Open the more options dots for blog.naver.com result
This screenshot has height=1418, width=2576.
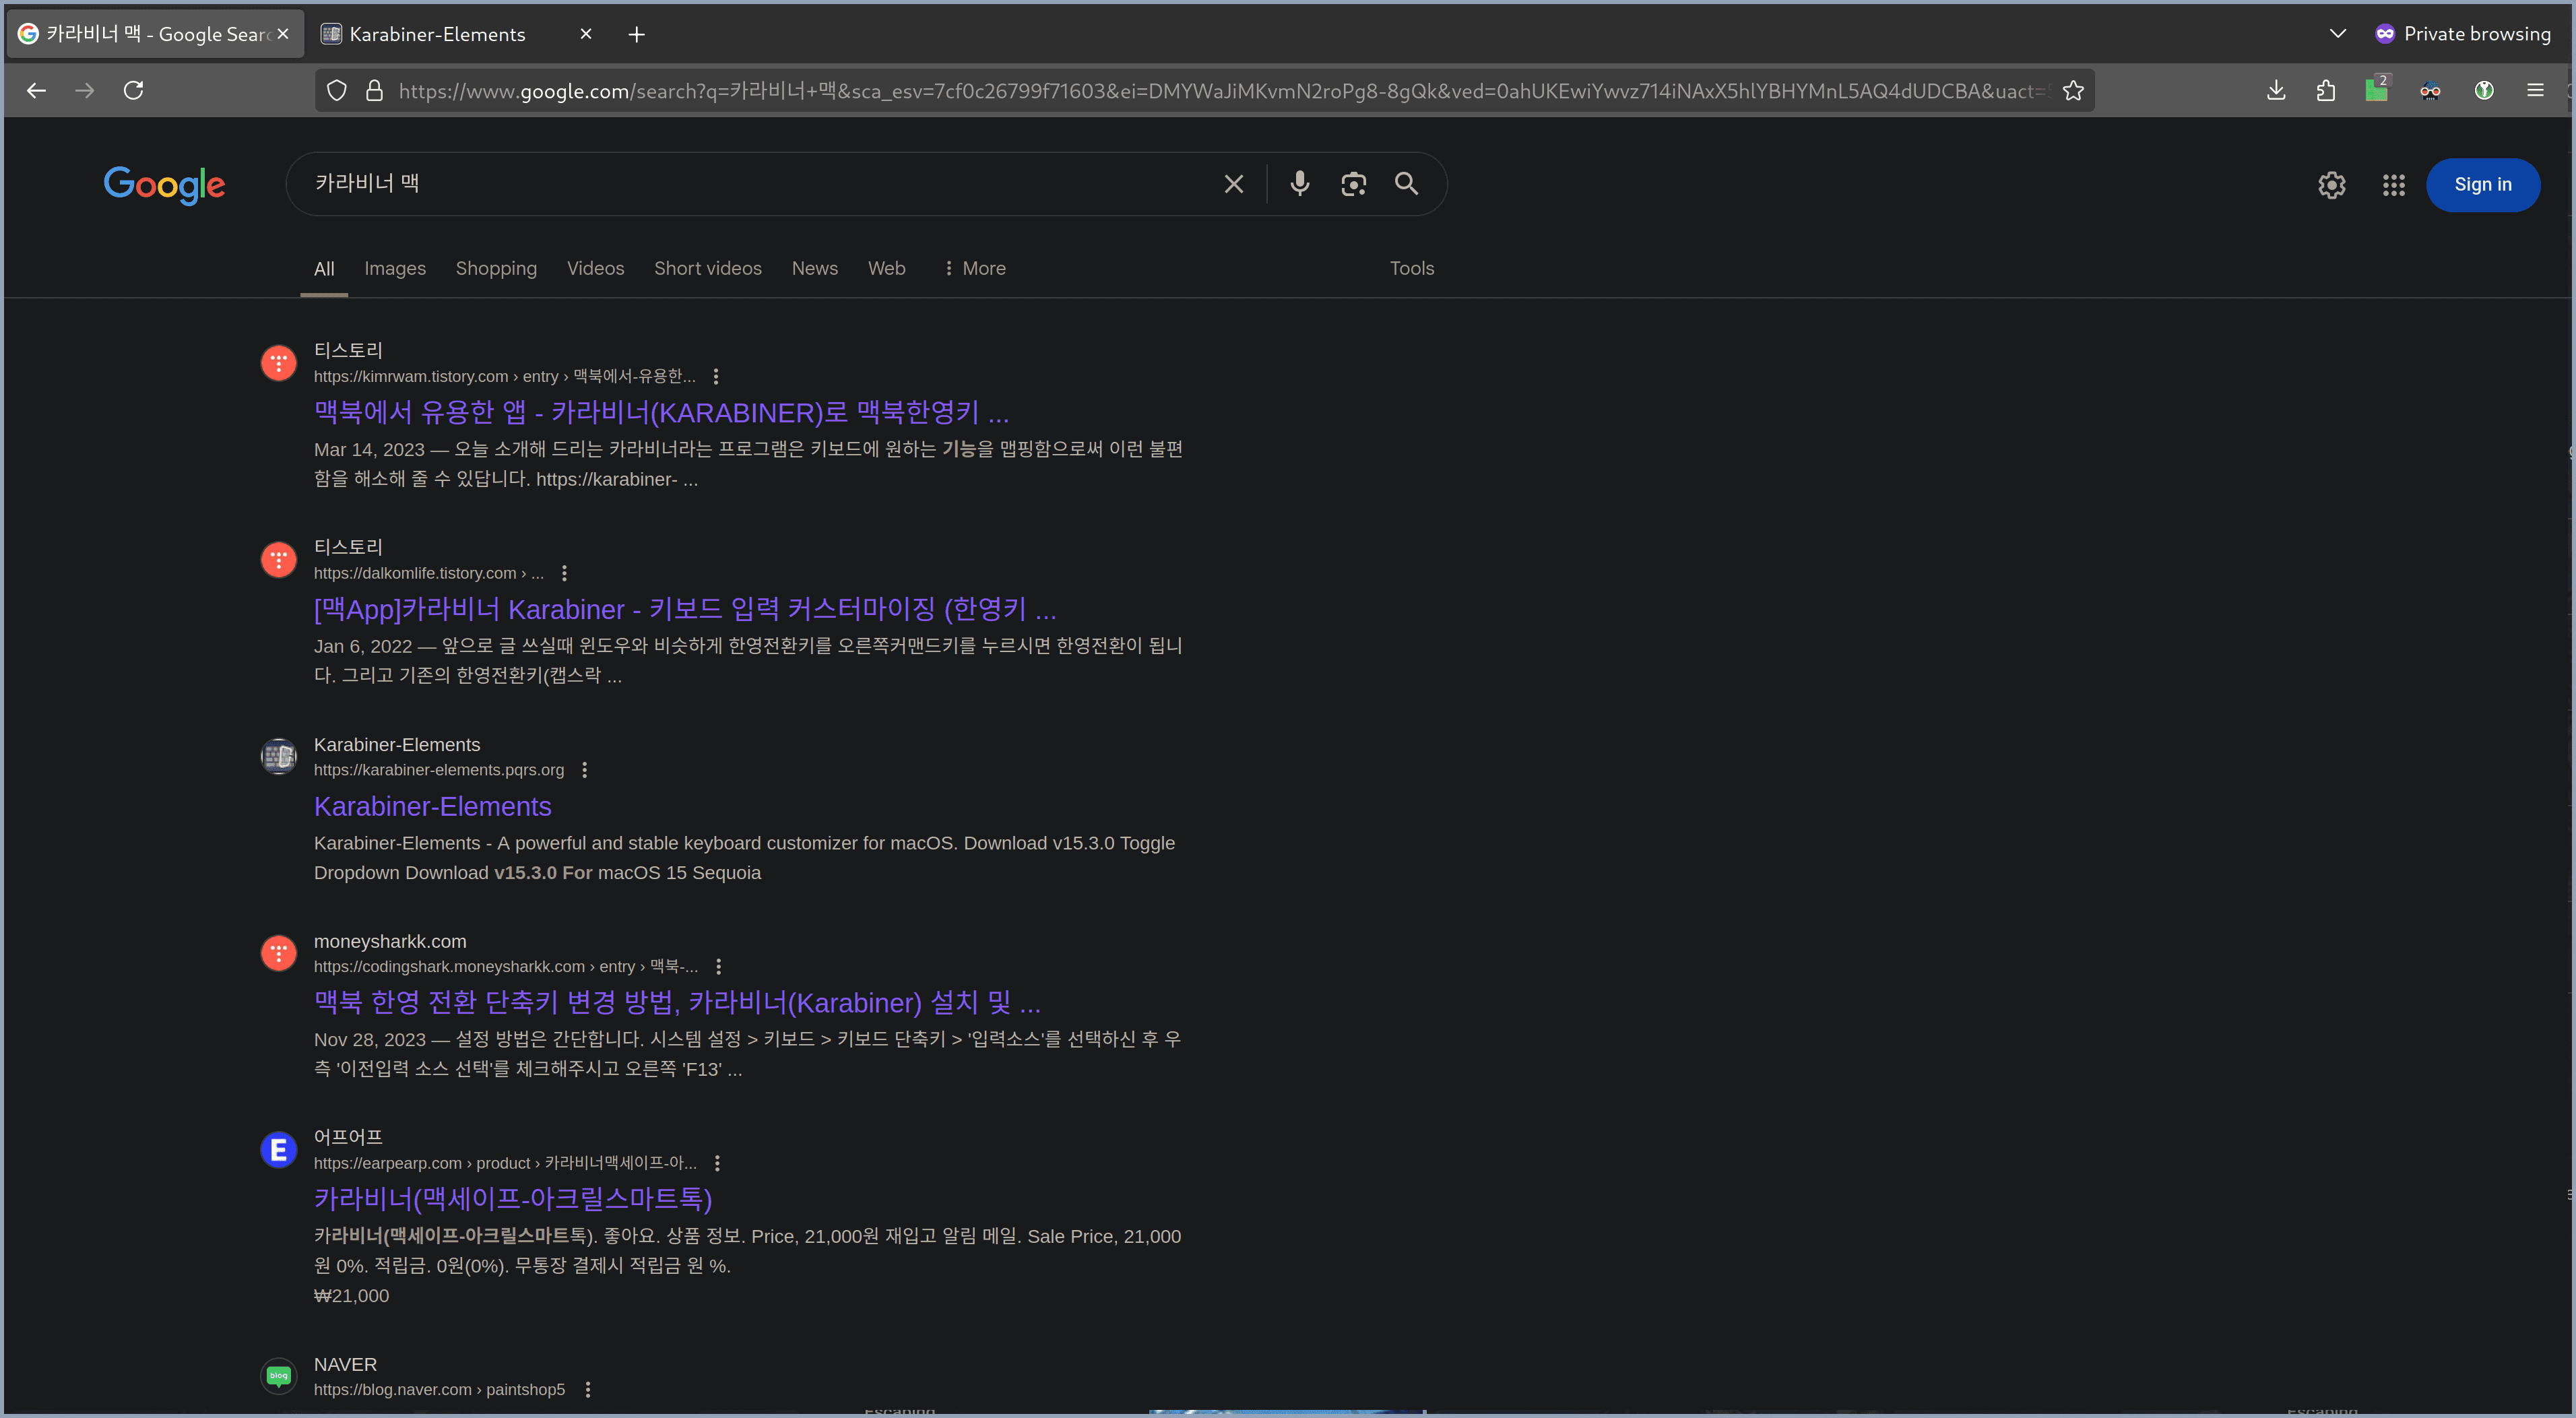(x=587, y=1390)
